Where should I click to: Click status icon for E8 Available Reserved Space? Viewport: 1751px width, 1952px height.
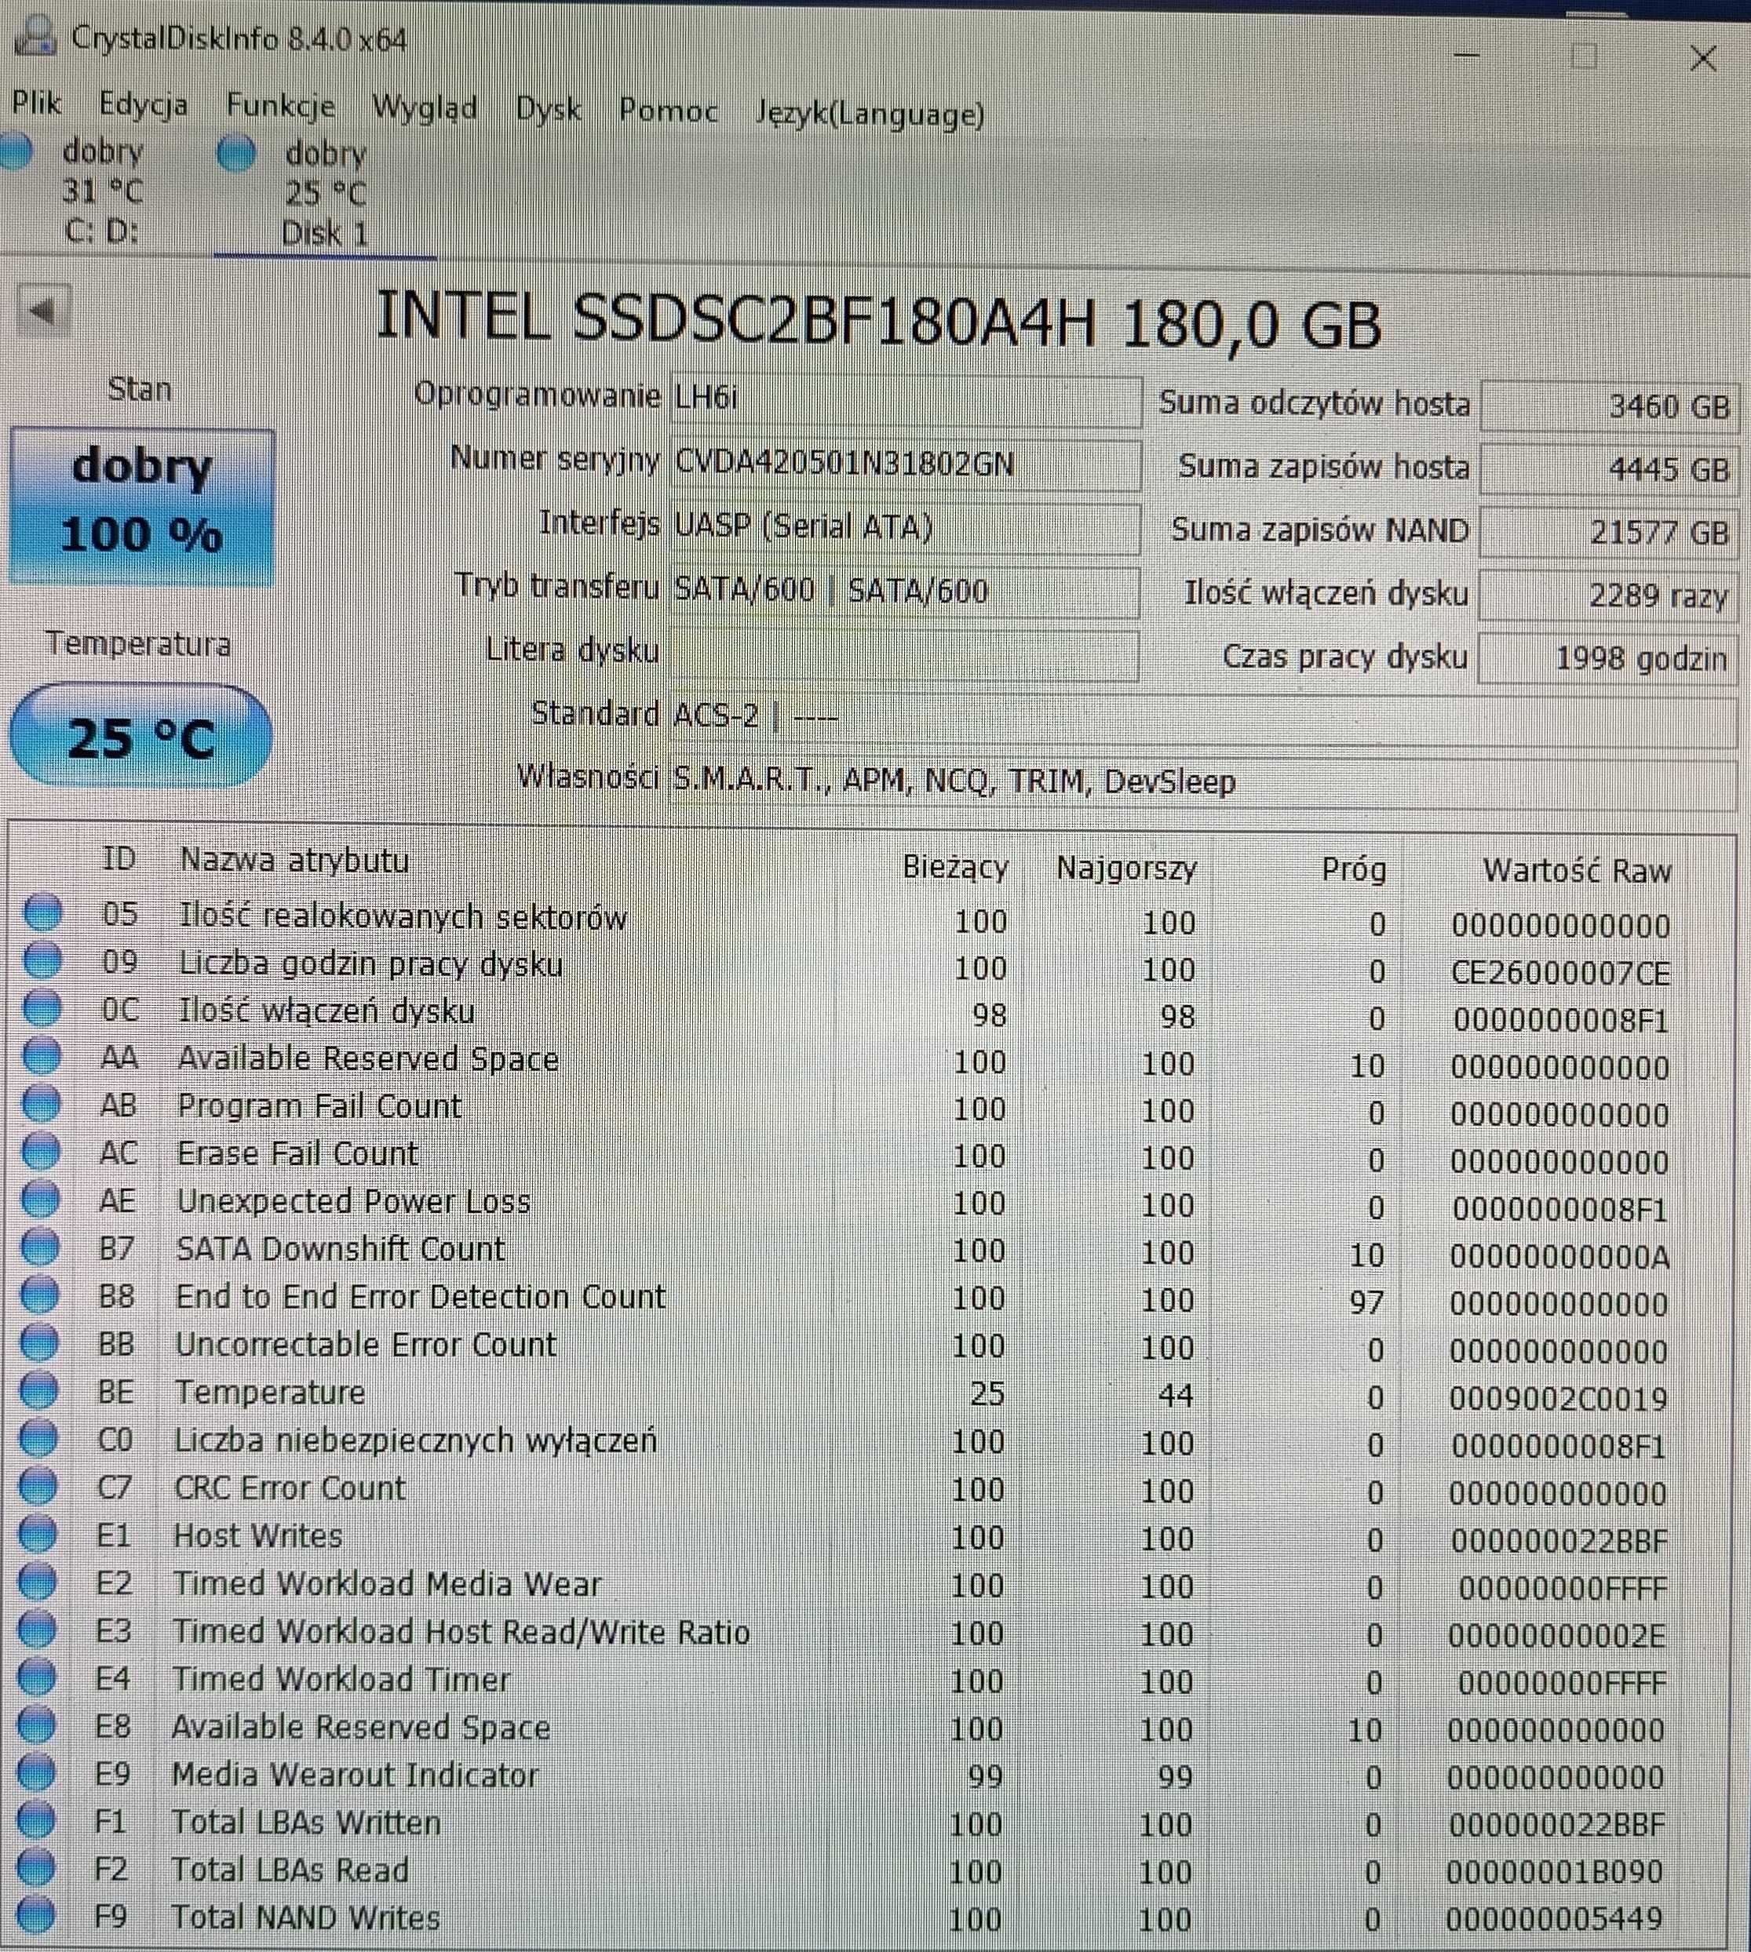(x=37, y=1724)
